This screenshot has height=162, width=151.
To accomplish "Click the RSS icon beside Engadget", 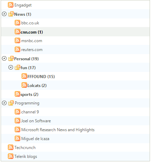I will pyautogui.click(x=11, y=5).
